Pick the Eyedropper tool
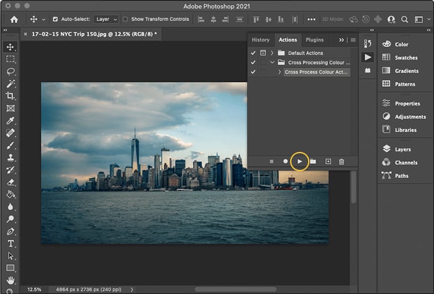Image resolution: width=434 pixels, height=294 pixels. 11,120
